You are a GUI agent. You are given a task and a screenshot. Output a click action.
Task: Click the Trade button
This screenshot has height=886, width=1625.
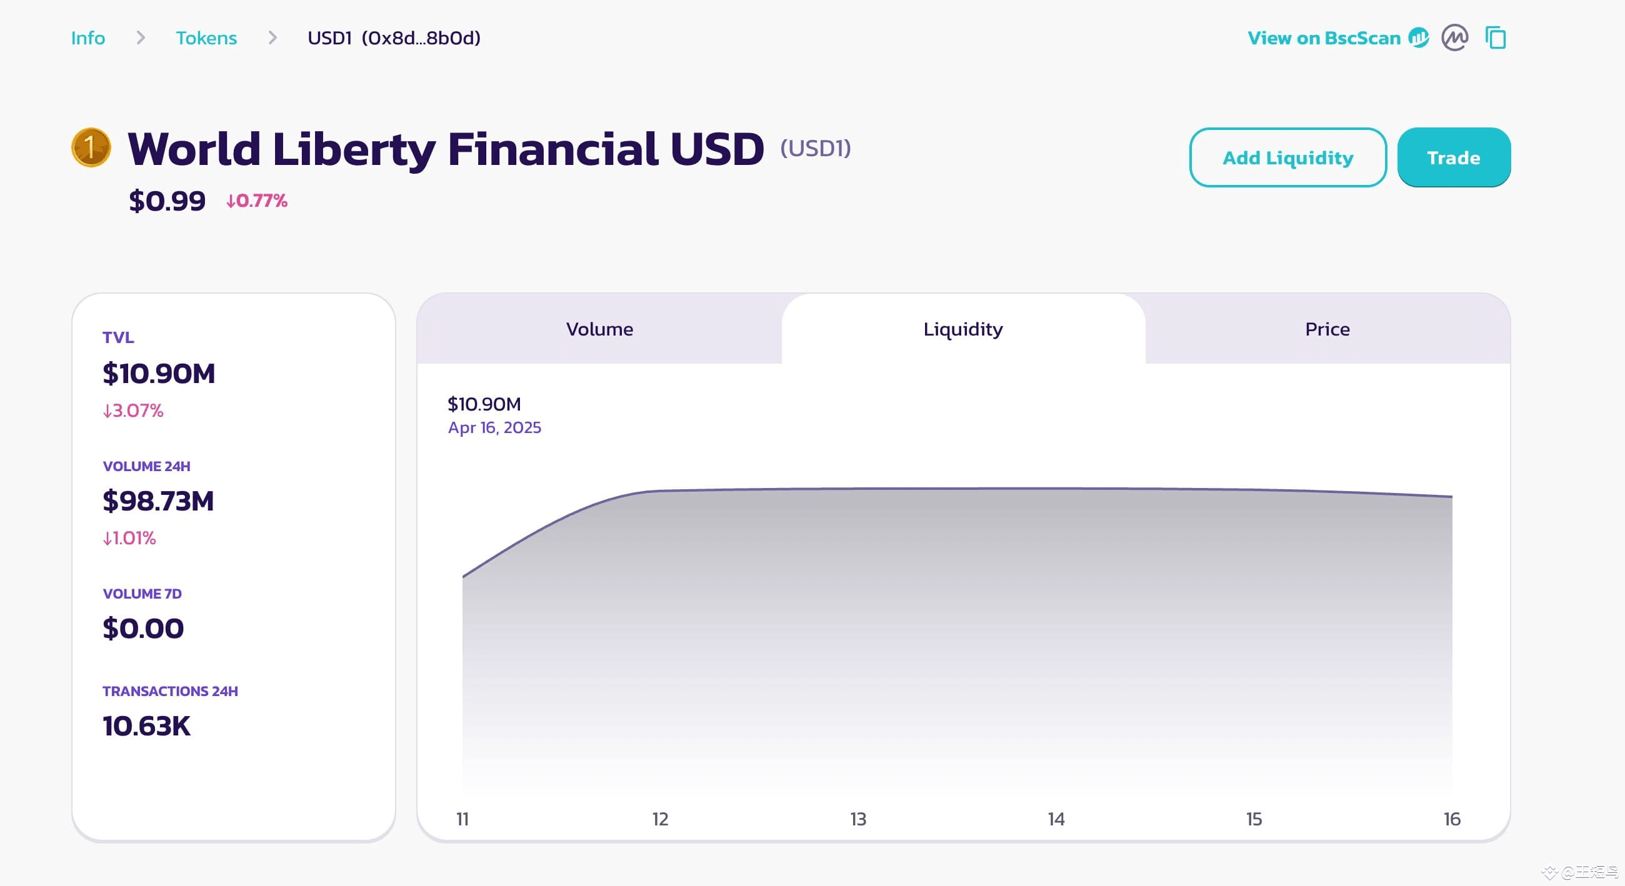tap(1453, 157)
